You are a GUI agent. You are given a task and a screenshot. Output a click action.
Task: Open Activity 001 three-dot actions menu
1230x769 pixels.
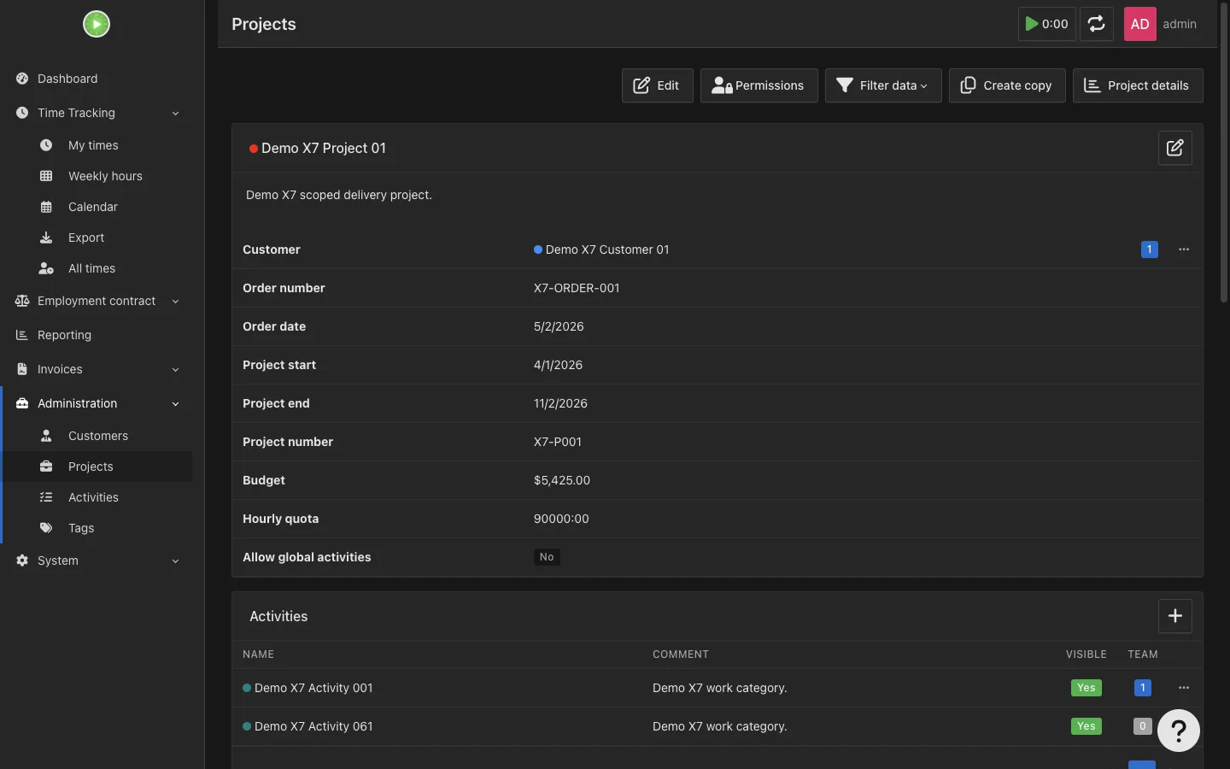(x=1184, y=688)
